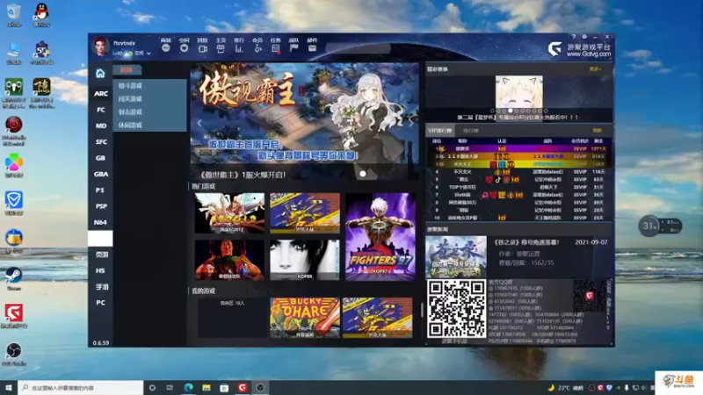Open File Explorer from the taskbar
This screenshot has height=395, width=703.
pos(207,388)
